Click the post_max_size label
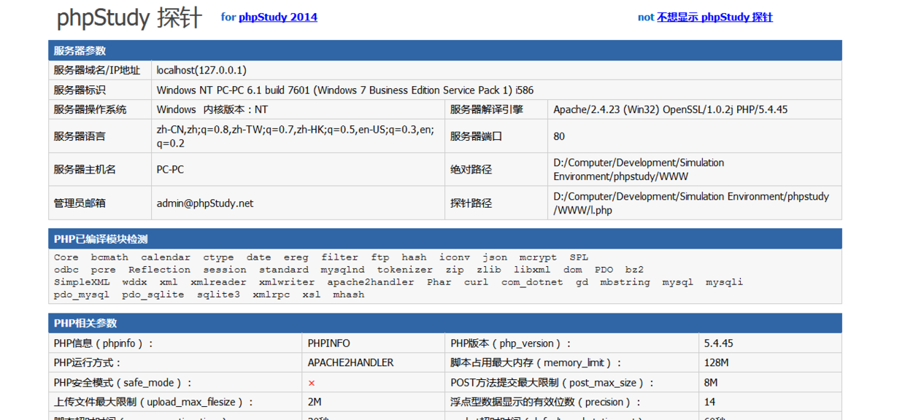The image size is (905, 420). [552, 382]
